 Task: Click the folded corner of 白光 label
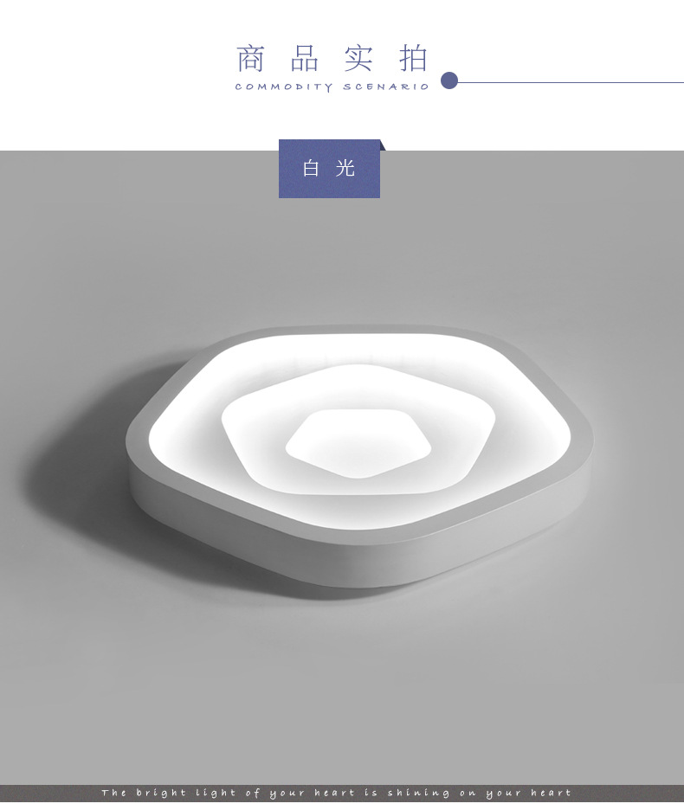383,145
